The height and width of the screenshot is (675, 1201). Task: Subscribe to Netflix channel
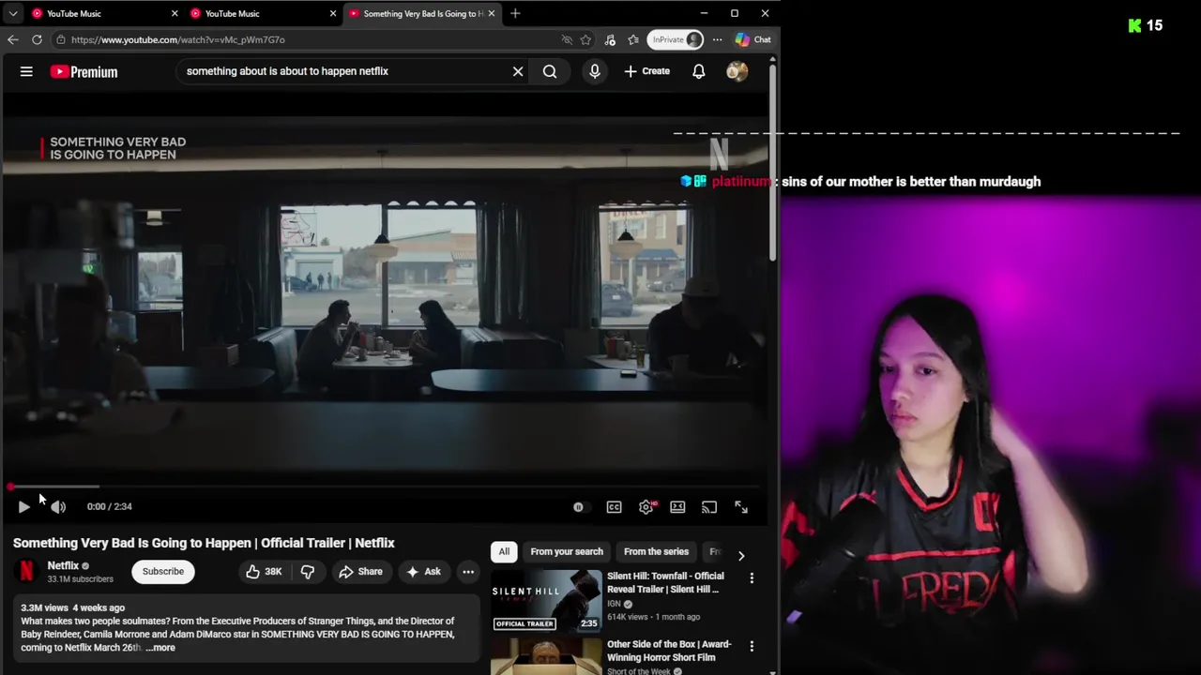click(x=163, y=571)
